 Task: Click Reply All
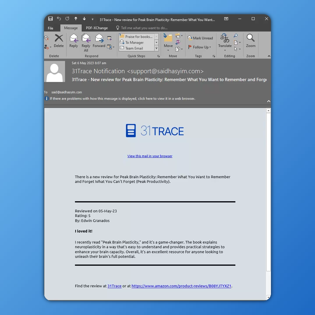point(86,43)
